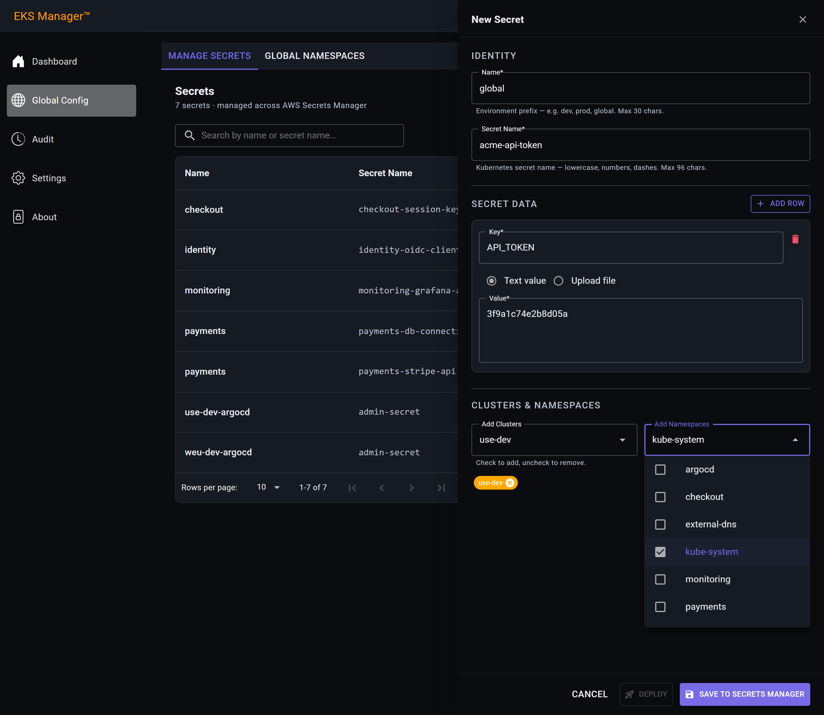Open the rows per page selector
Screen dimensions: 824x715
click(268, 488)
